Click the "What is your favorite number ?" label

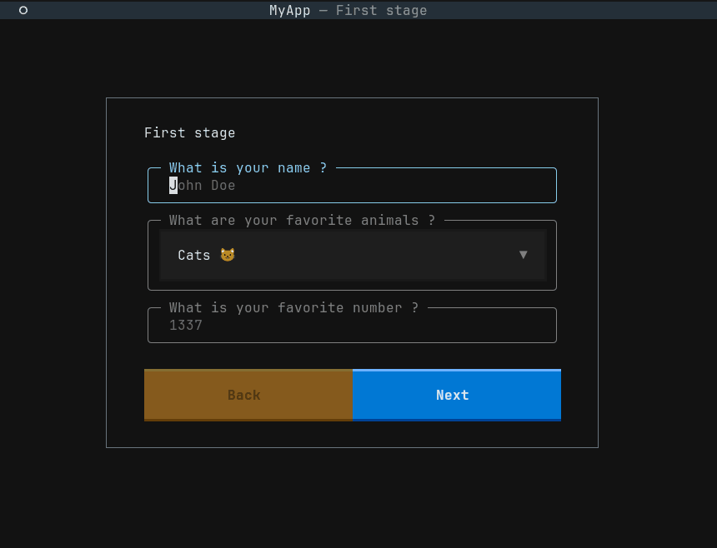(293, 308)
